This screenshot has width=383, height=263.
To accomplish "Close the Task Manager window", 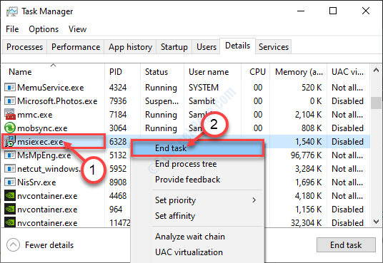I will pyautogui.click(x=366, y=11).
